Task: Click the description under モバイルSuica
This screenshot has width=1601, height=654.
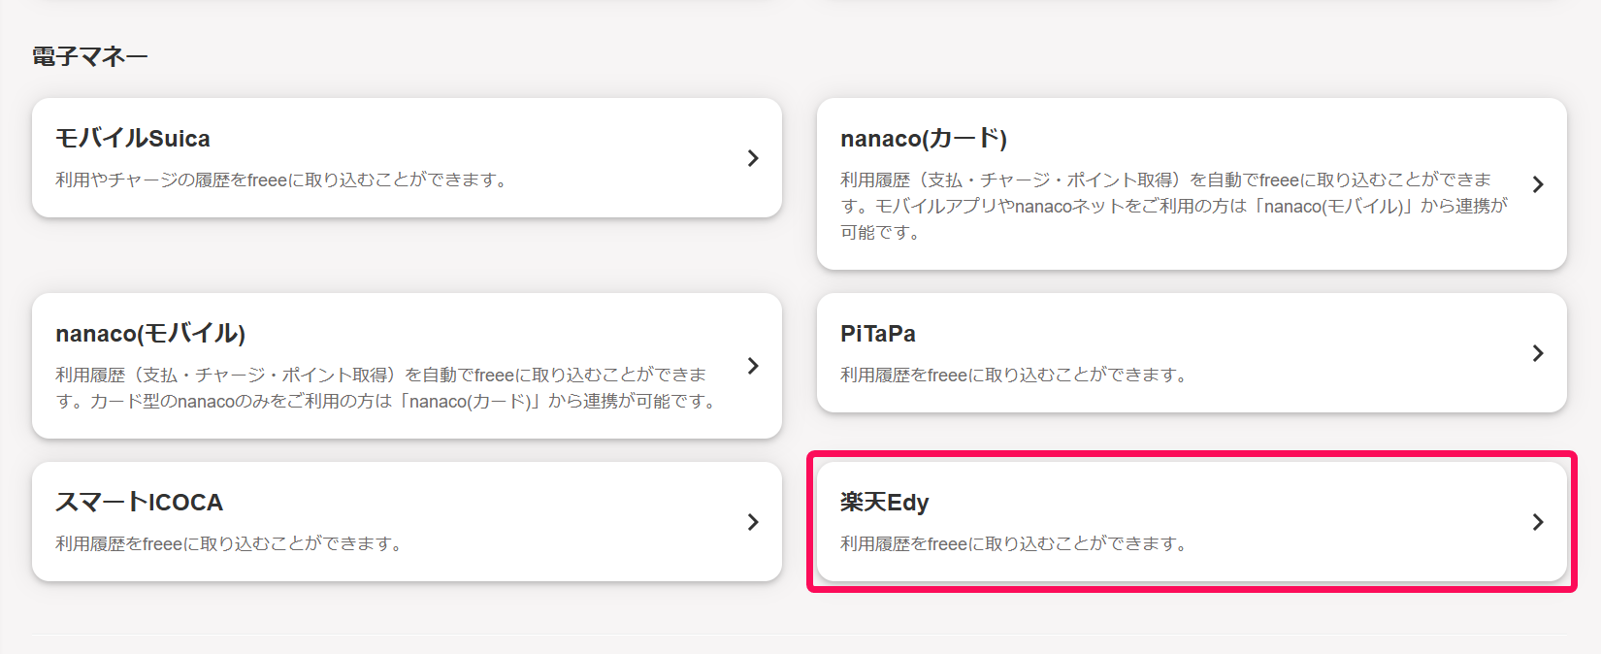Action: pyautogui.click(x=282, y=180)
